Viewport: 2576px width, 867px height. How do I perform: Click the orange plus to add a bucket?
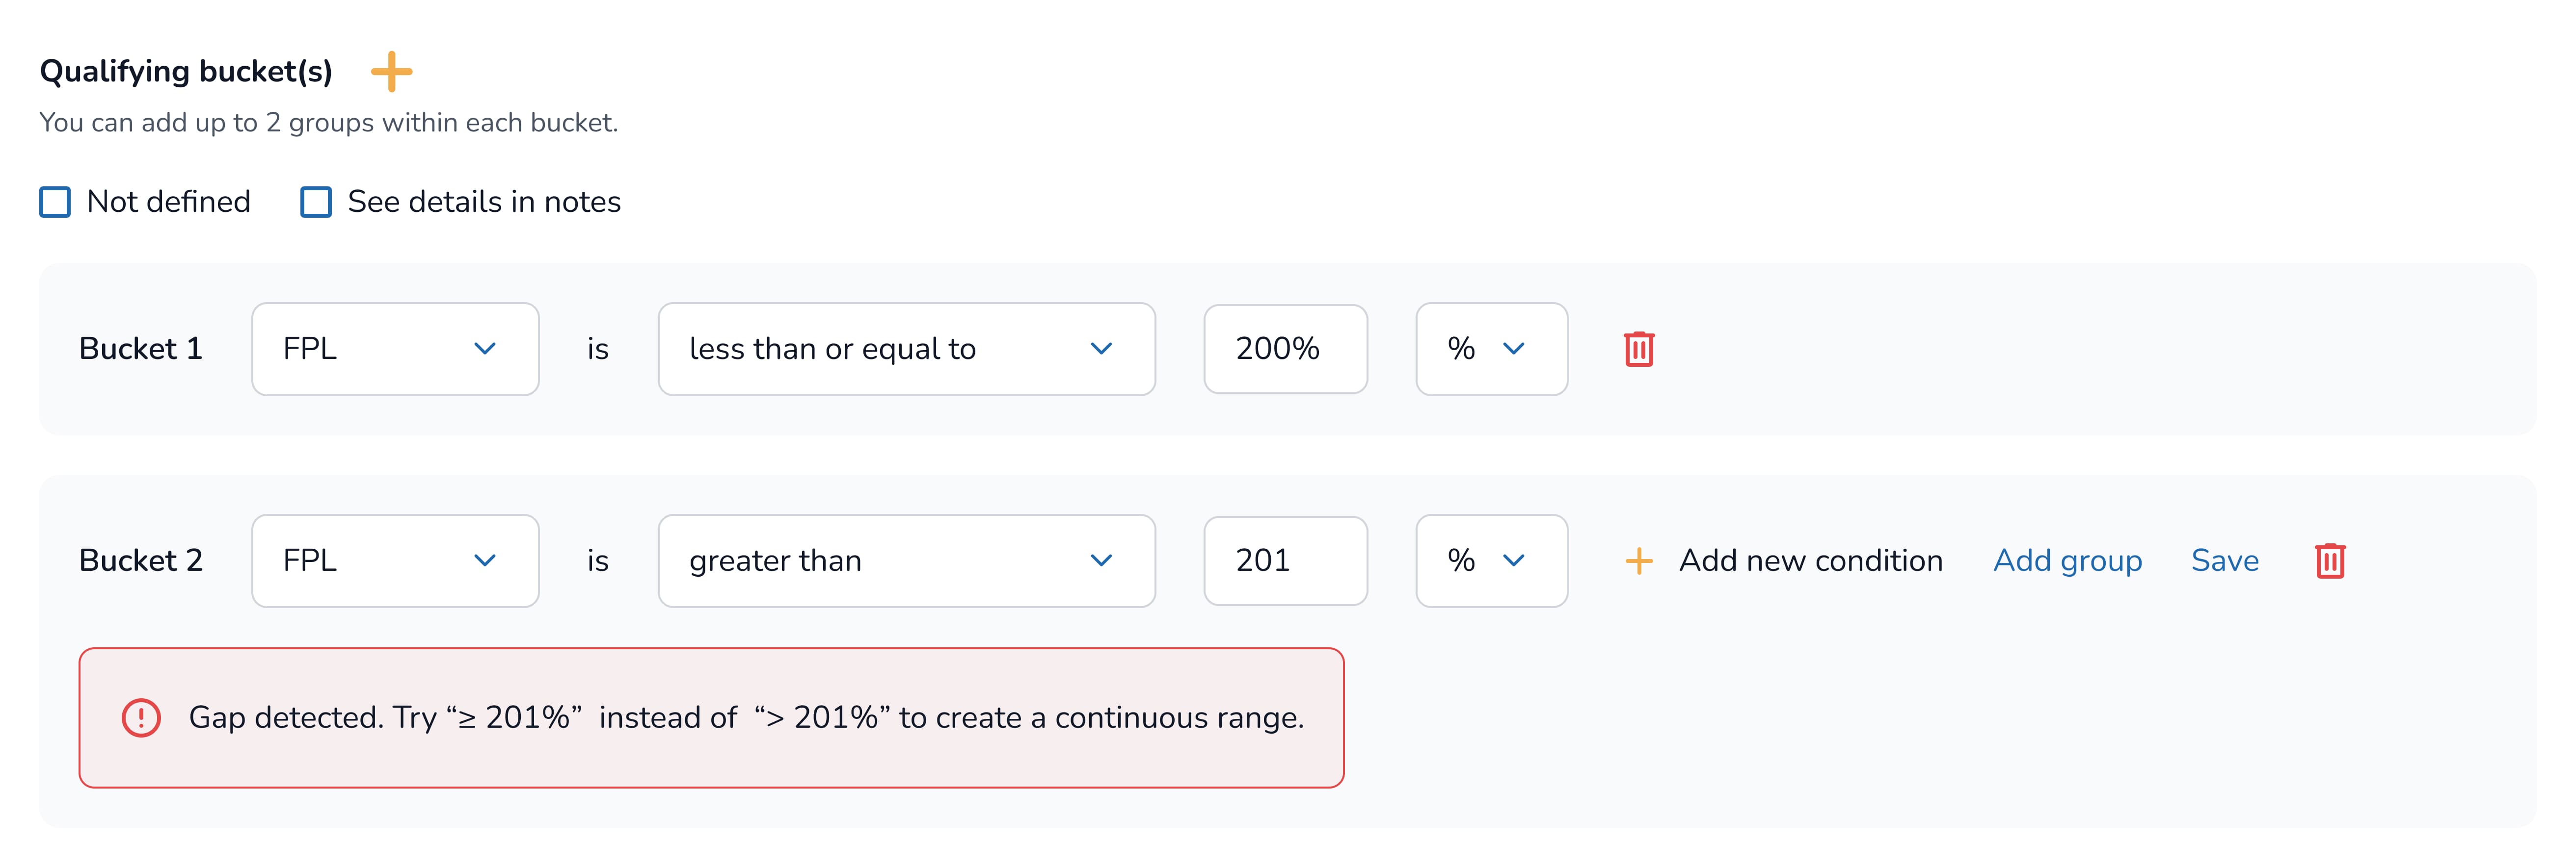coord(391,72)
